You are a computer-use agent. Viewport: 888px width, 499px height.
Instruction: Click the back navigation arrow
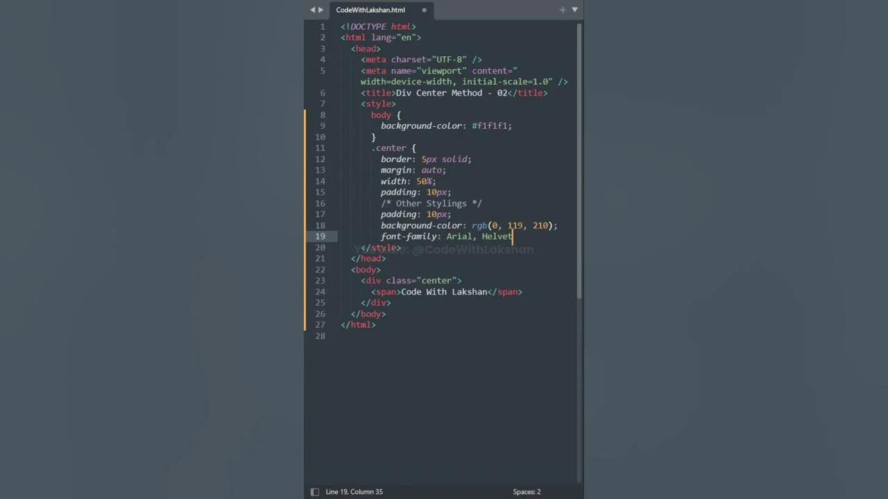tap(312, 10)
